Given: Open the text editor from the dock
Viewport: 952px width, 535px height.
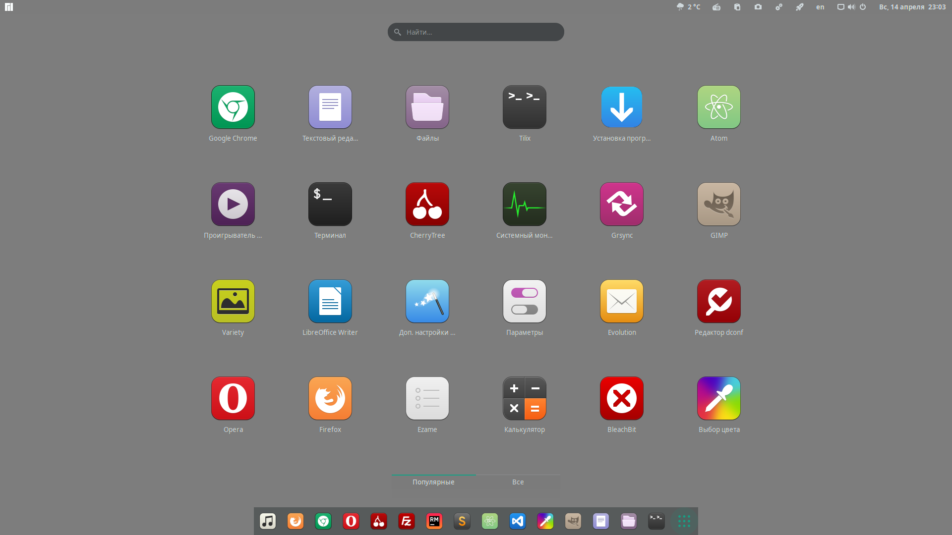Looking at the screenshot, I should 601,521.
